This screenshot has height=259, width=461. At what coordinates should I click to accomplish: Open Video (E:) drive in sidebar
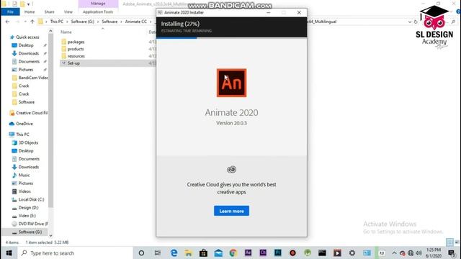(x=27, y=216)
